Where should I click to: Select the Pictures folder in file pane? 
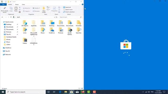click(61, 31)
